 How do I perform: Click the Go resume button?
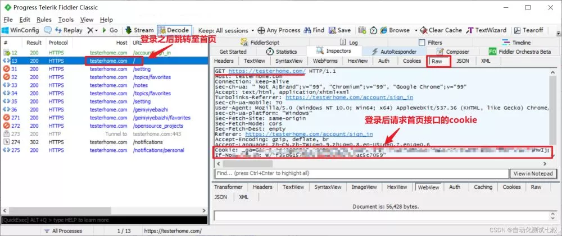pos(110,30)
